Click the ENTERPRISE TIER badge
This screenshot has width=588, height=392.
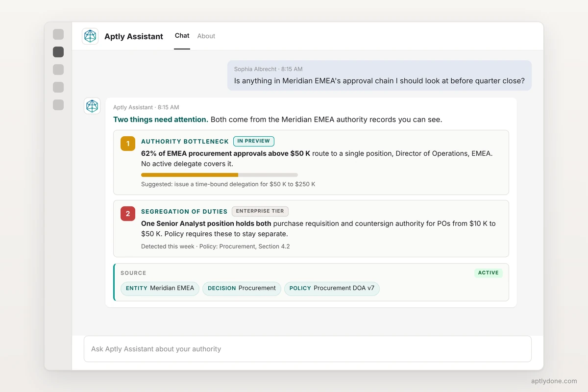click(x=260, y=211)
